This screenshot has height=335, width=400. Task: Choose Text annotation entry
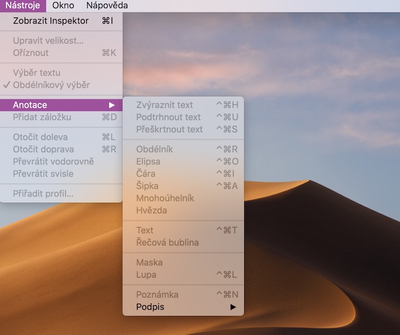tap(183, 231)
